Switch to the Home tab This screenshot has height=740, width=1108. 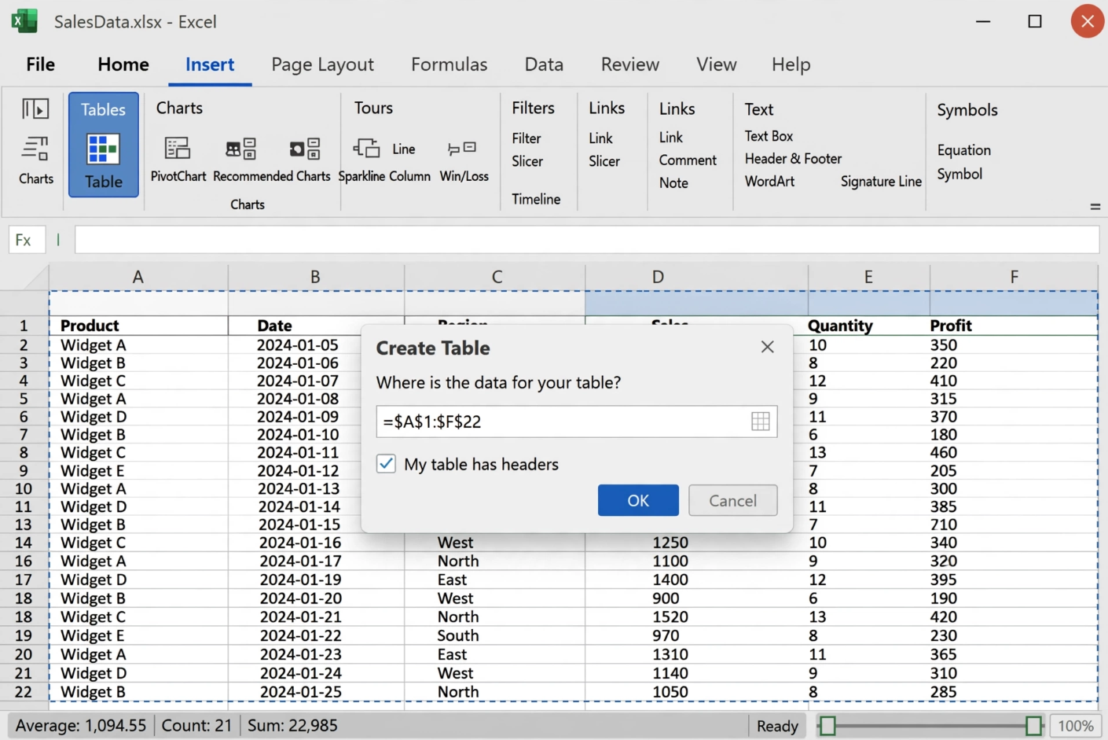click(123, 64)
